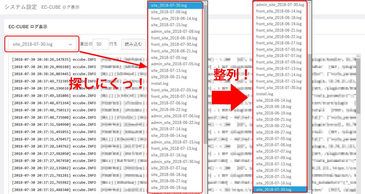Viewport: 365px width, 194px height.
Task: Click log line timestamped 20:37:27,982050
Action: pyautogui.click(x=54, y=153)
